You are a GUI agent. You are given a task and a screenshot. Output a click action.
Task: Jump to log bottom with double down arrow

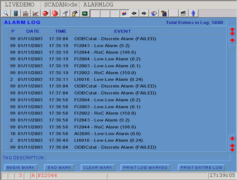pos(232,147)
